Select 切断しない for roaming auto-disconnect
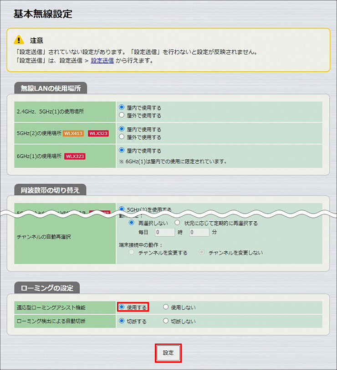 click(166, 321)
